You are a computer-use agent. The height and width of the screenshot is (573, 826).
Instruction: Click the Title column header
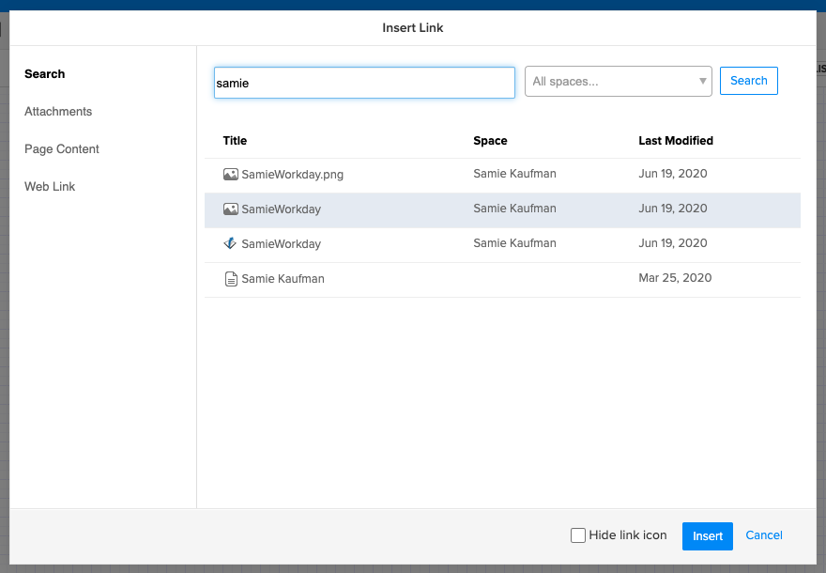point(234,140)
